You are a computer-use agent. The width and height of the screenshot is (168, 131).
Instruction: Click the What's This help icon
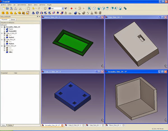click(x=66, y=8)
